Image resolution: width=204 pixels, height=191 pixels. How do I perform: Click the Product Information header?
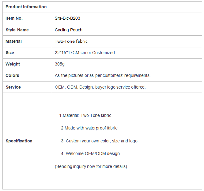26,7
